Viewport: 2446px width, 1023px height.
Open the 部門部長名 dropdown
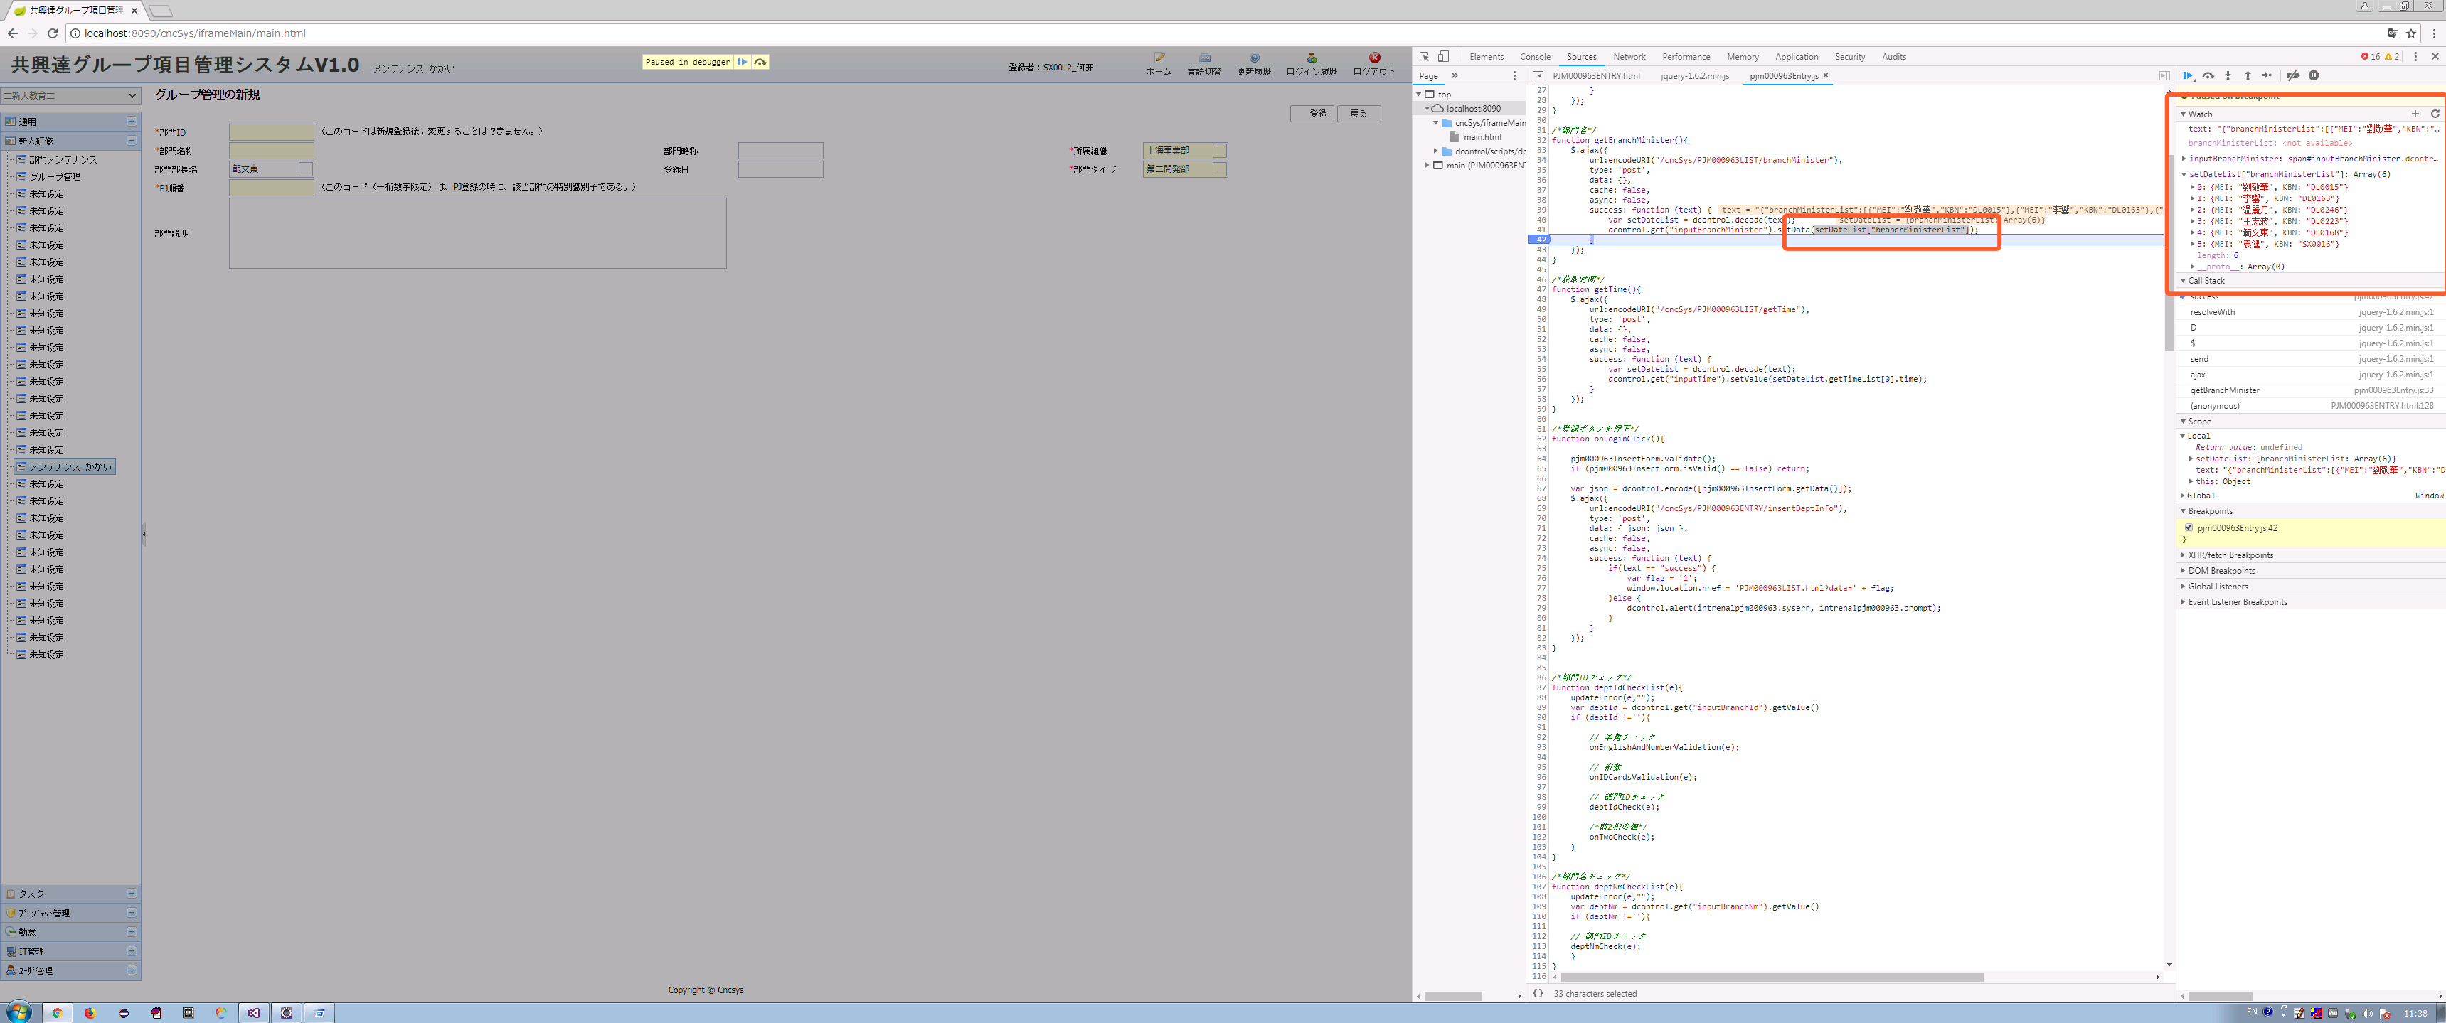click(306, 169)
